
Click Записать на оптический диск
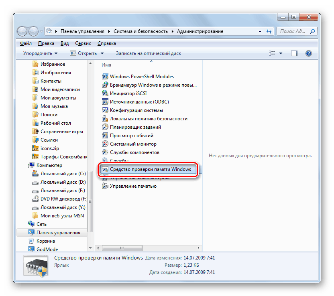(x=149, y=53)
